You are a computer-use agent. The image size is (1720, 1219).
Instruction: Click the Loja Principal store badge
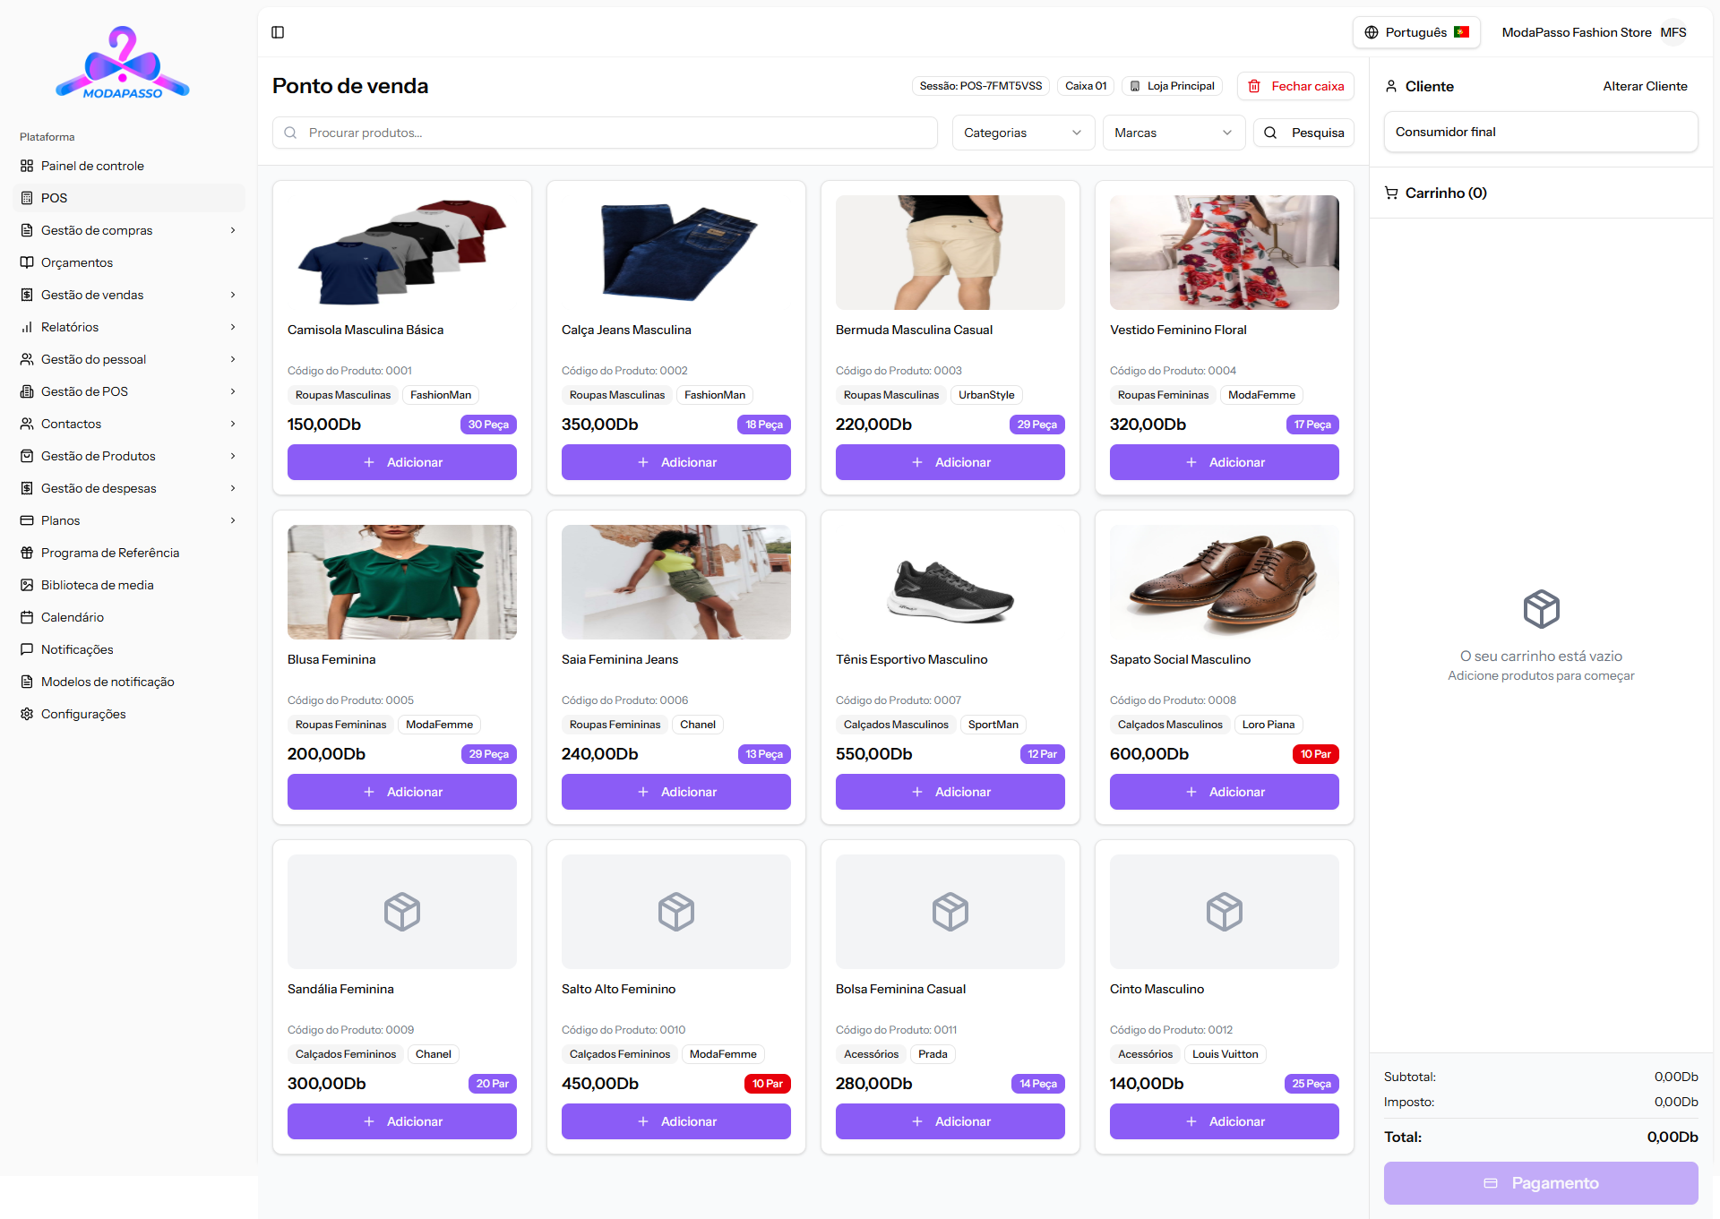pyautogui.click(x=1172, y=86)
